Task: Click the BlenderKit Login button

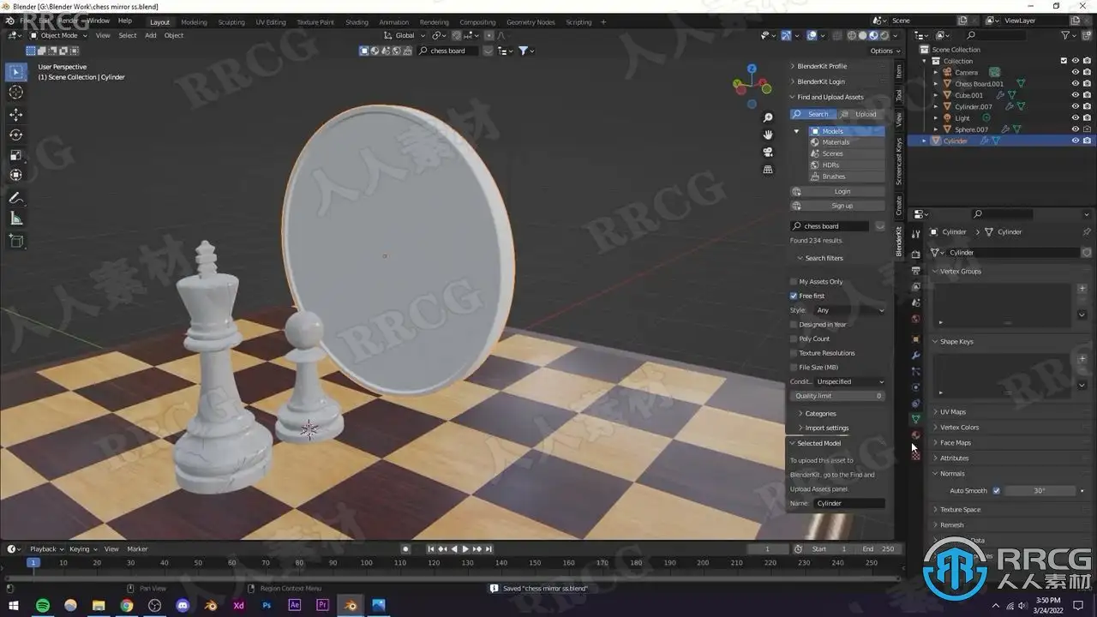Action: click(837, 191)
